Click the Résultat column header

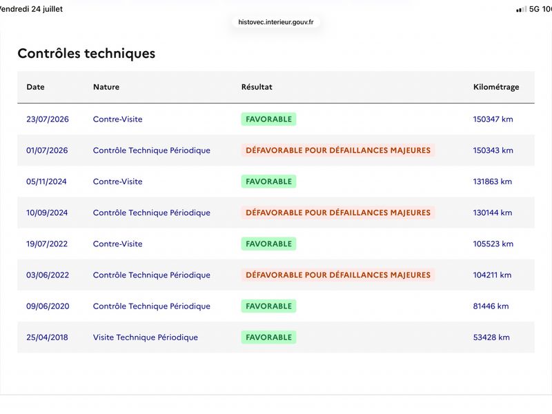(257, 87)
